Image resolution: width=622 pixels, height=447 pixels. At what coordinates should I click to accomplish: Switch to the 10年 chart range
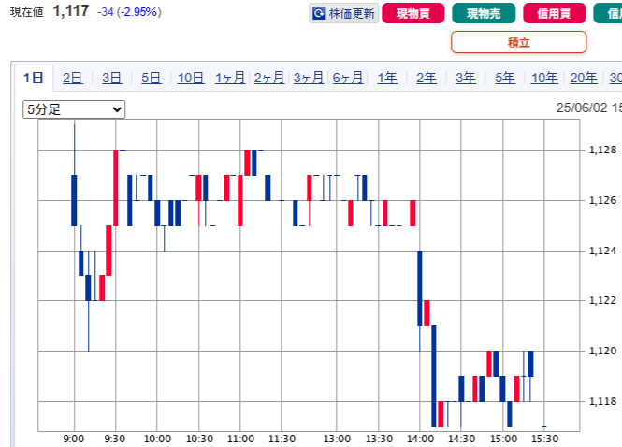coord(544,78)
